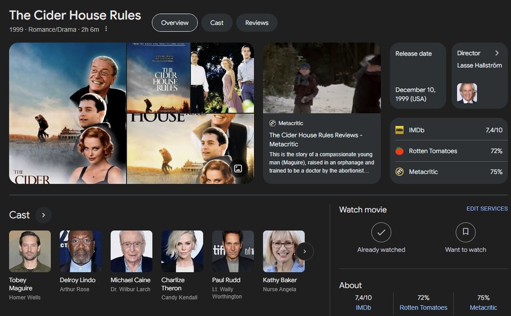Select Kathy Baker's photo
This screenshot has height=316, width=511.
coord(284,251)
